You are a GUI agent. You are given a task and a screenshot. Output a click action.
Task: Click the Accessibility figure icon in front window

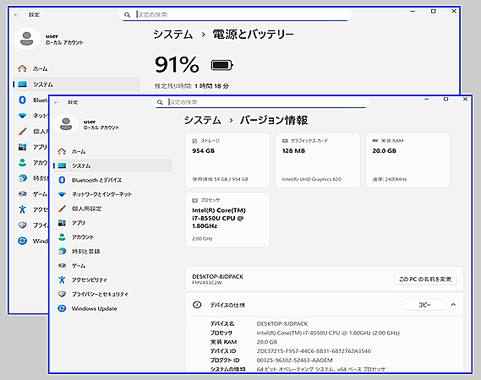point(62,280)
